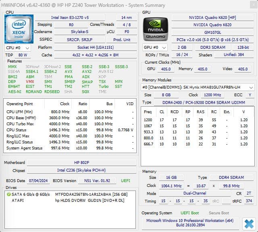
Task: Select the MTFDDAK256TBN SATA drive entry
Action: click(70, 195)
